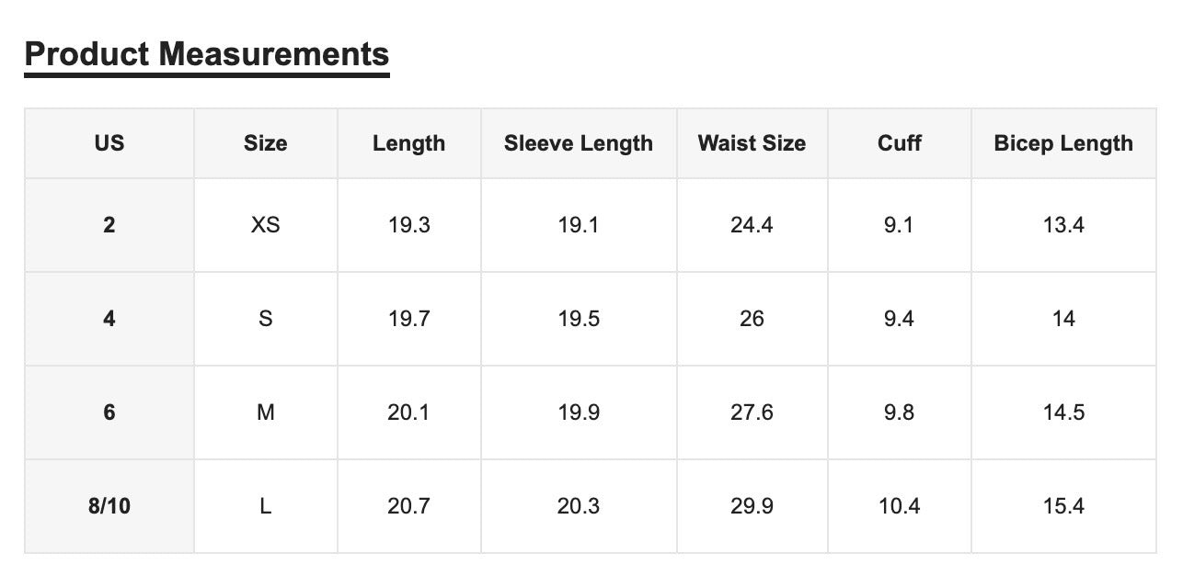Select the 15.4 bicep length value
1183x576 pixels.
tap(1063, 506)
